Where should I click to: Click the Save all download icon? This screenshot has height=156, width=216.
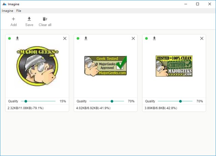[29, 19]
